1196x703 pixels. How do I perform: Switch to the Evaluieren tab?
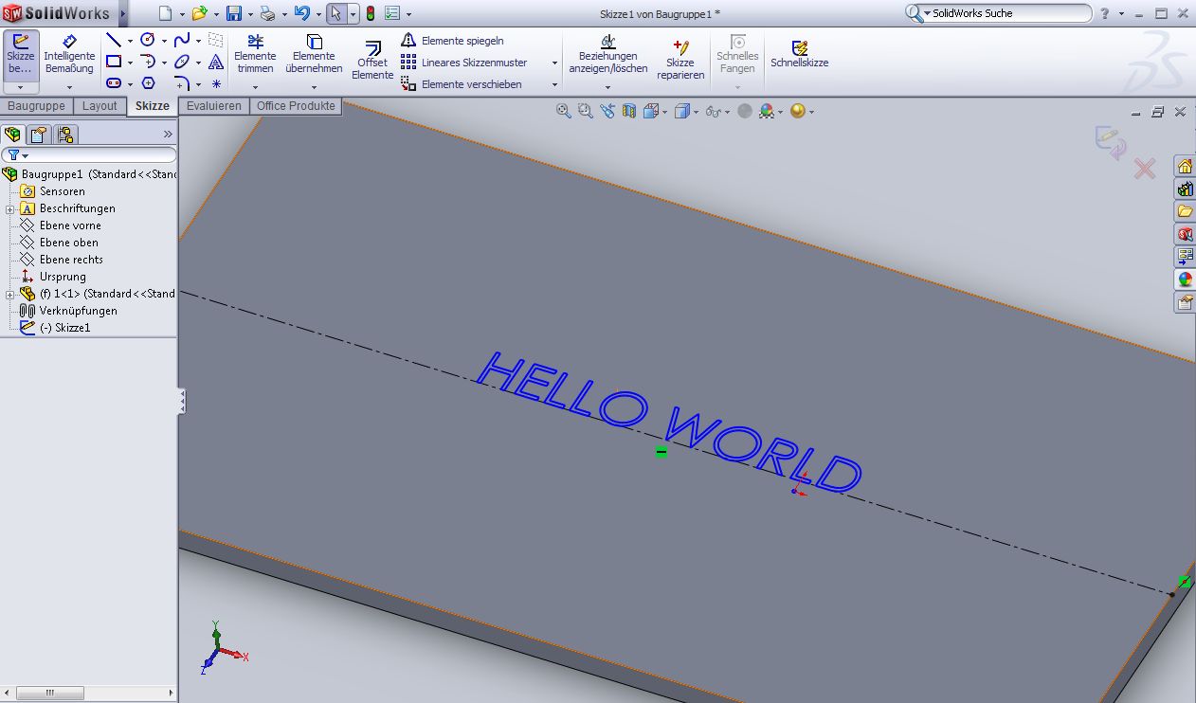(x=214, y=106)
